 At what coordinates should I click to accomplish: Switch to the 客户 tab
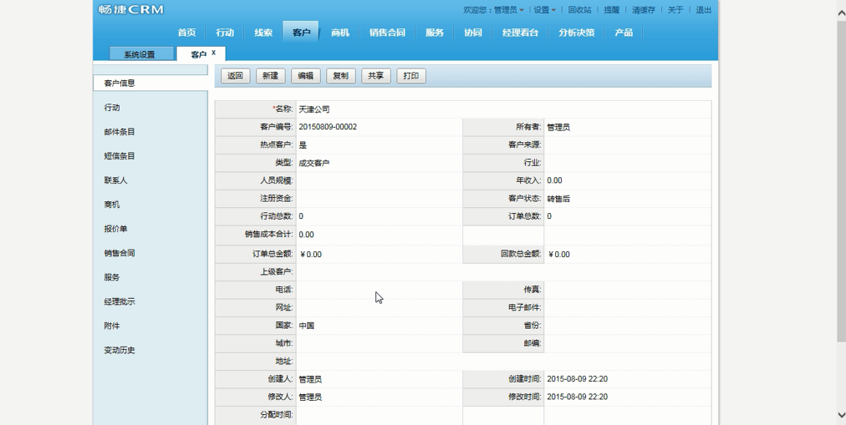(x=199, y=54)
